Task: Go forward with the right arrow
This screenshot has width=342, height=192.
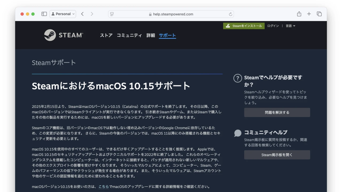Action: (x=92, y=14)
